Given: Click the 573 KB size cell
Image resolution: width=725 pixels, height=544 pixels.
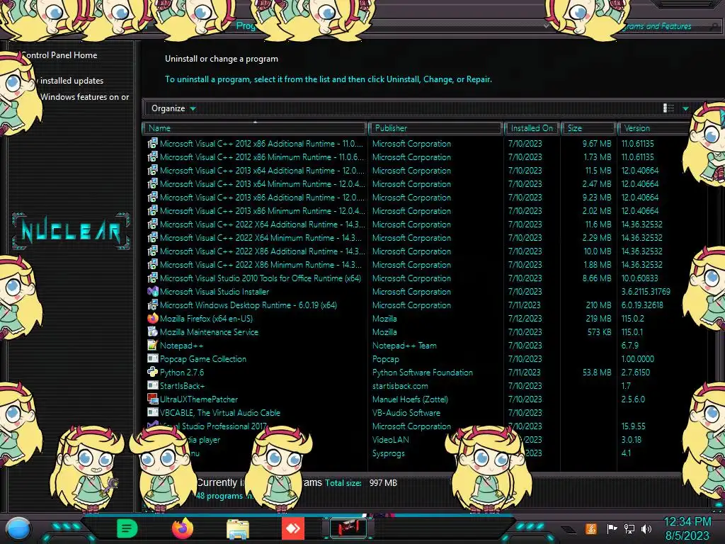Looking at the screenshot, I should pos(599,331).
